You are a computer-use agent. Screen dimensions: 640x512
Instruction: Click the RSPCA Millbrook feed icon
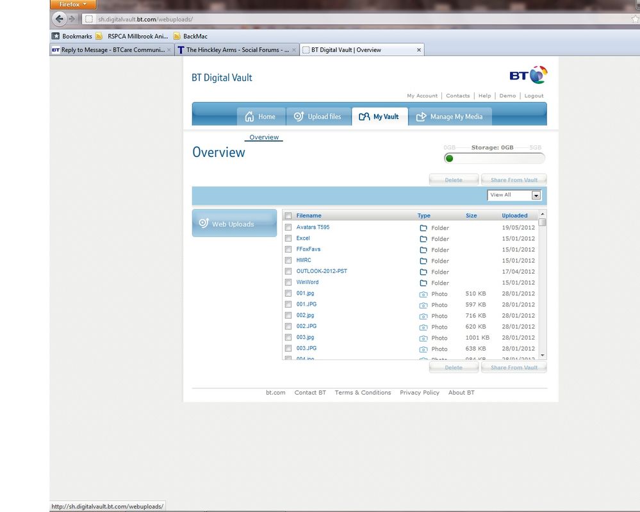pos(99,36)
